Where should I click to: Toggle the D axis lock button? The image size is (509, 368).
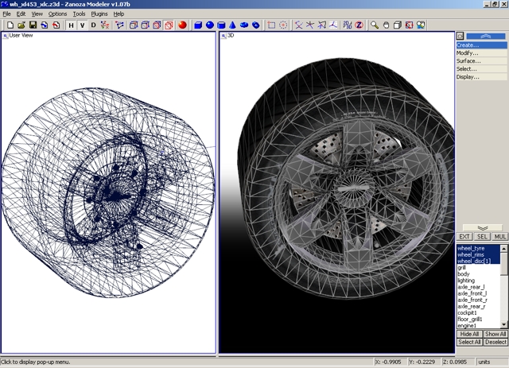point(94,25)
